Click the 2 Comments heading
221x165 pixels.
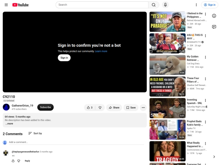(13, 134)
